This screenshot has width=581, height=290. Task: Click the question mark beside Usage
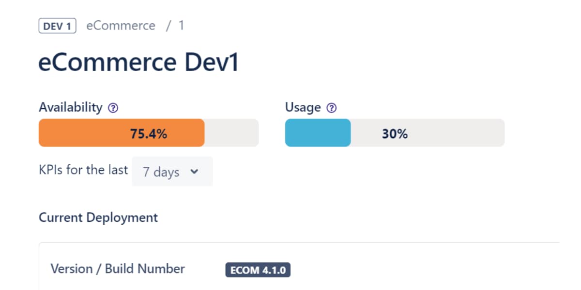(331, 108)
